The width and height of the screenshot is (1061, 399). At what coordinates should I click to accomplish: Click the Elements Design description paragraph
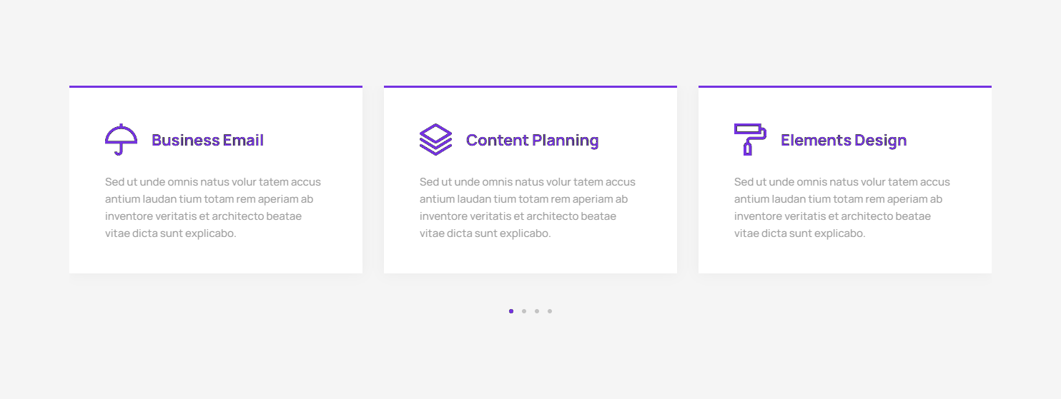pyautogui.click(x=842, y=208)
